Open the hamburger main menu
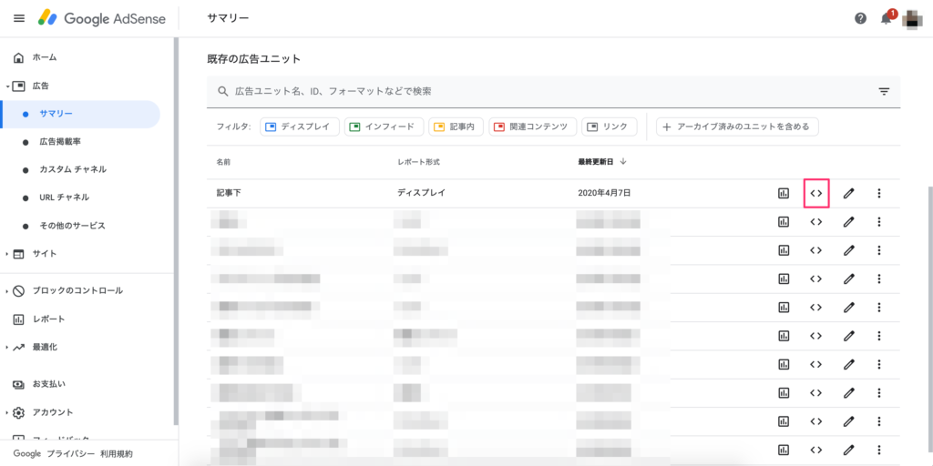Image resolution: width=933 pixels, height=466 pixels. coord(19,18)
